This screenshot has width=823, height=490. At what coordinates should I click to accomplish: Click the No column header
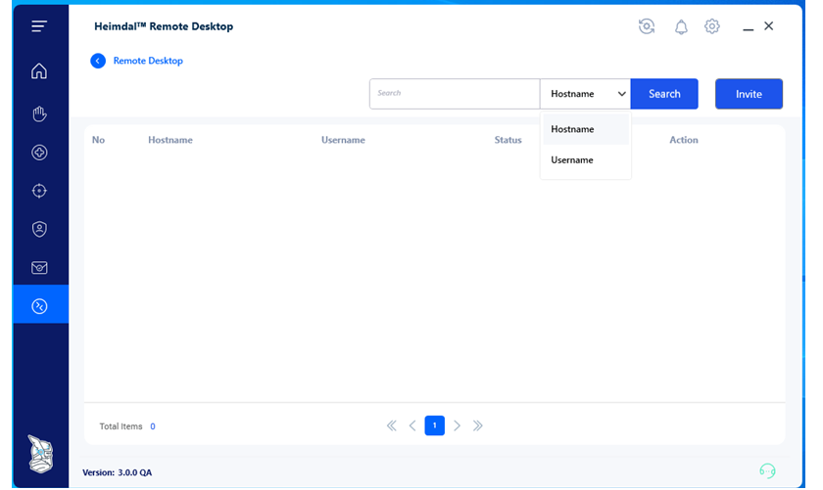pyautogui.click(x=98, y=140)
